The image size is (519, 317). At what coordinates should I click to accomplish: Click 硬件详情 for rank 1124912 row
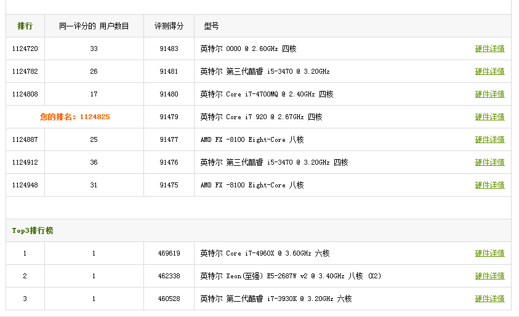[x=489, y=162]
